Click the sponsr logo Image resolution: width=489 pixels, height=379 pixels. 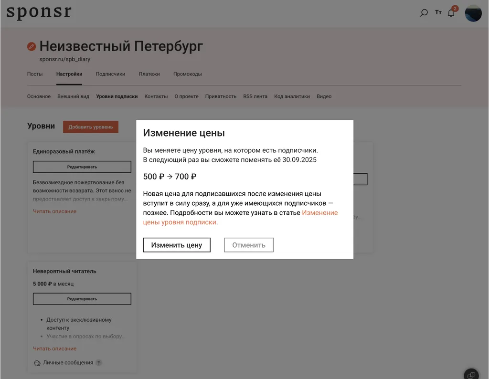point(39,12)
